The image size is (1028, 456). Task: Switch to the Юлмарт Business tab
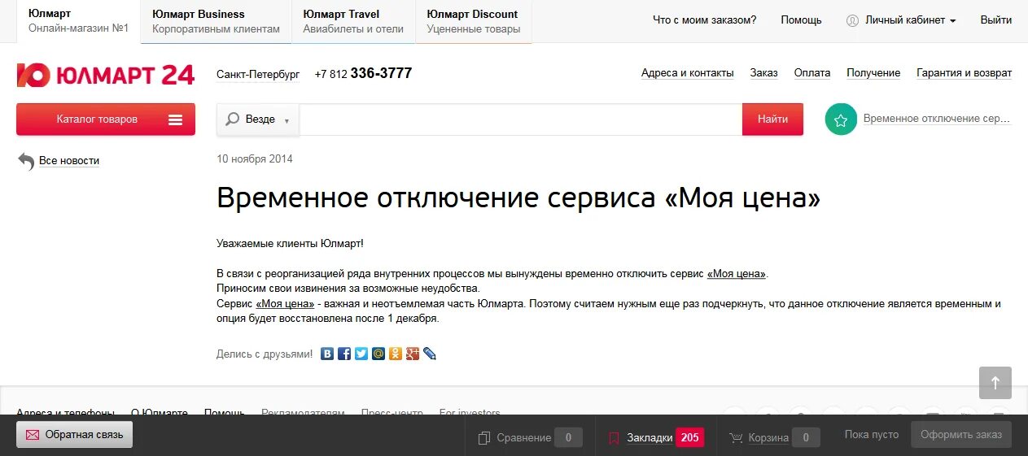click(216, 21)
